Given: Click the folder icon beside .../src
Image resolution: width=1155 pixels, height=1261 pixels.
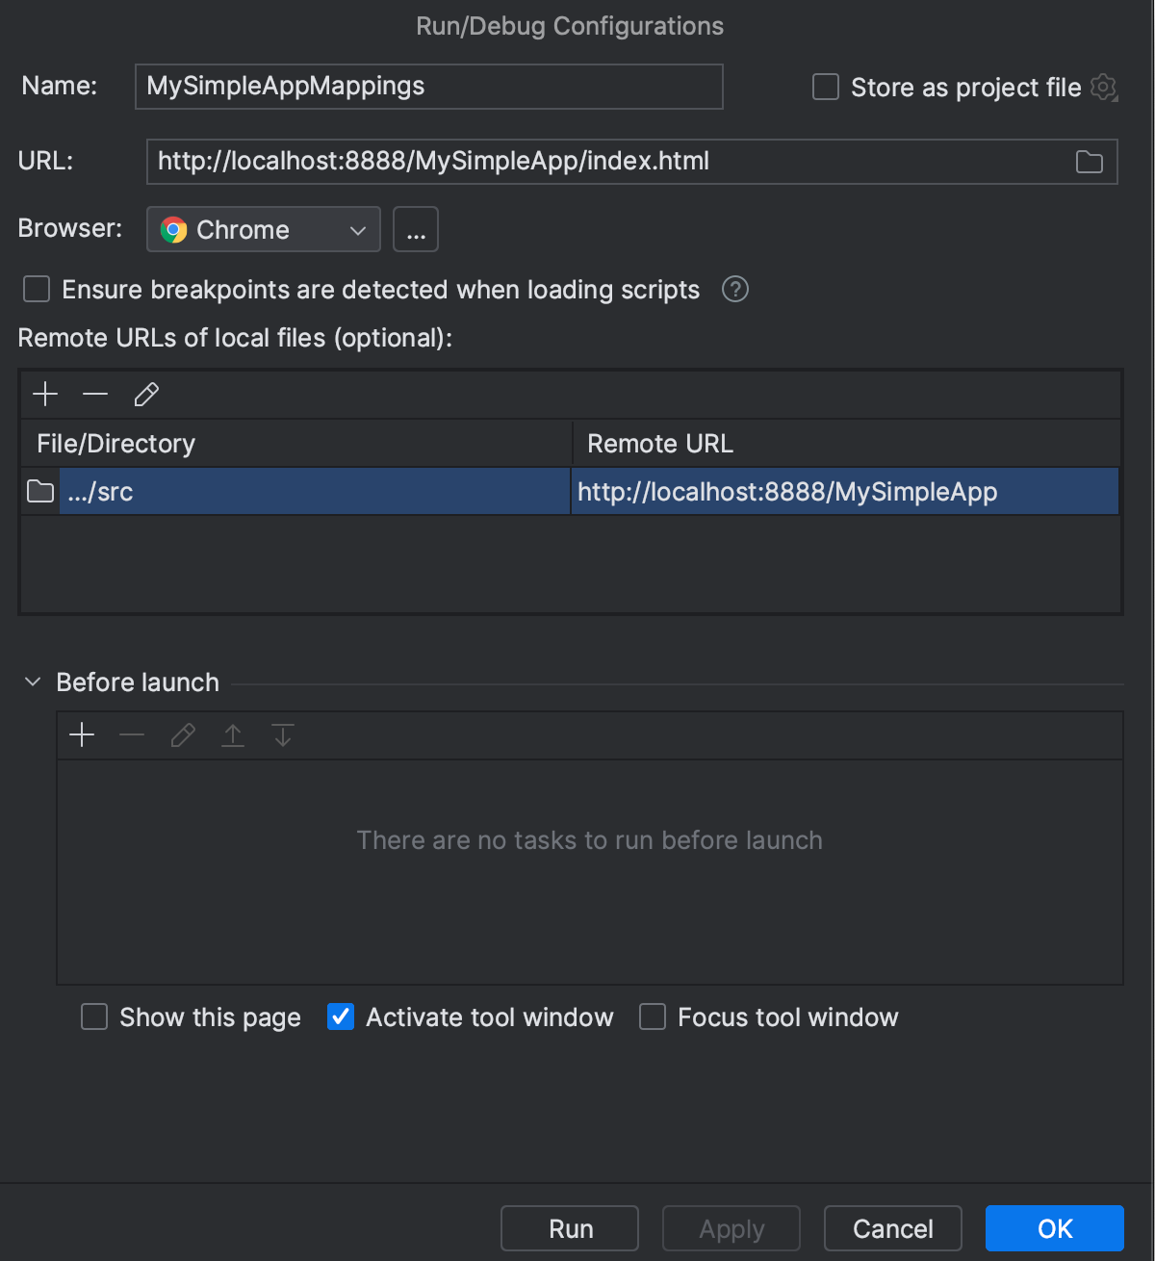Looking at the screenshot, I should click(38, 491).
